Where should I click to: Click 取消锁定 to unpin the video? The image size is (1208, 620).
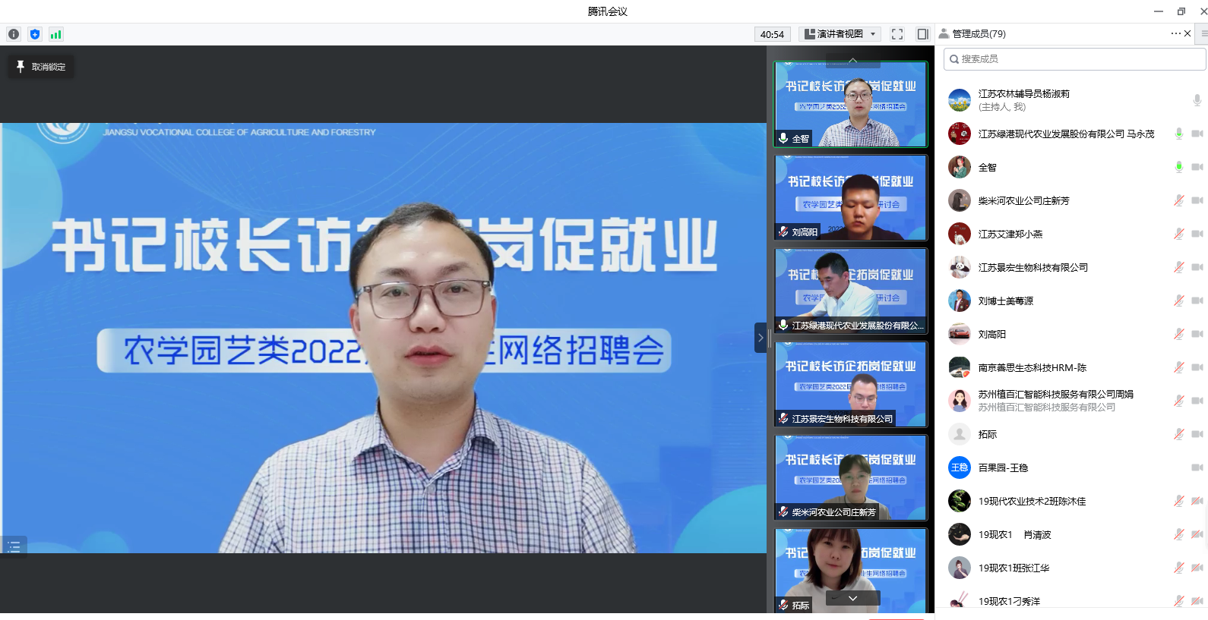(41, 67)
